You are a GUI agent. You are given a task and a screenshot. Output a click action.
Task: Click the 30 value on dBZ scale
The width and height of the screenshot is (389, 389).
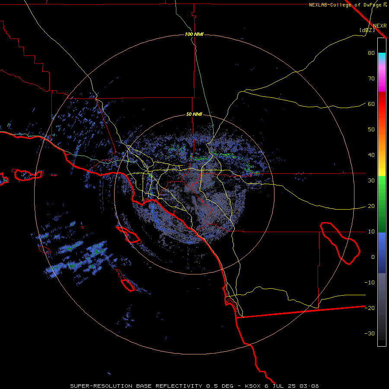(x=371, y=181)
